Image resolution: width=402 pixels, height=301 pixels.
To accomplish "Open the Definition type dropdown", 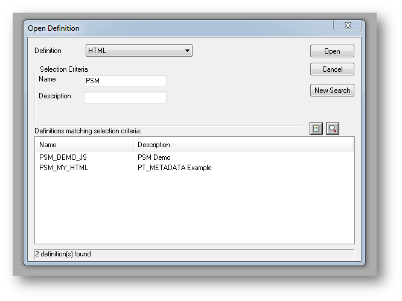I will pyautogui.click(x=139, y=51).
